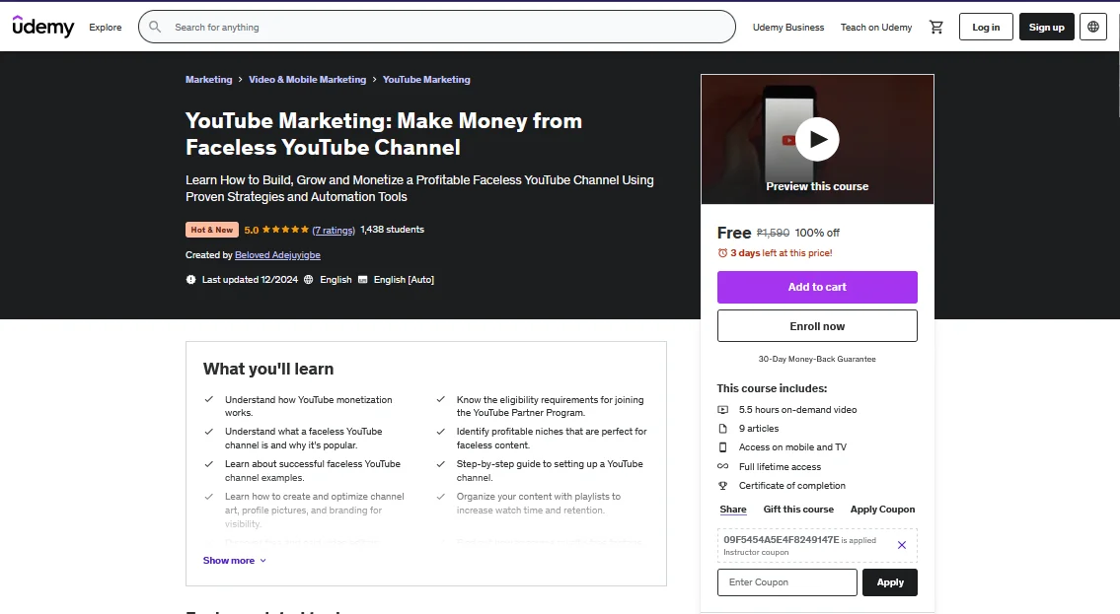Click the 5.5 hours on-demand video text
Image resolution: width=1120 pixels, height=614 pixels.
coord(798,410)
